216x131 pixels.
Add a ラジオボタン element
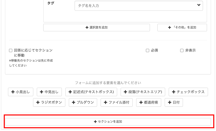(x=49, y=102)
